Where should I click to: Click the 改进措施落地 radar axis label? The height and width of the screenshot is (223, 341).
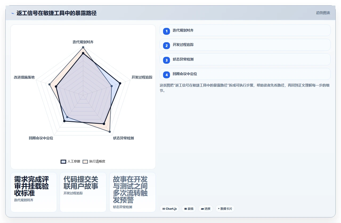coord(24,77)
